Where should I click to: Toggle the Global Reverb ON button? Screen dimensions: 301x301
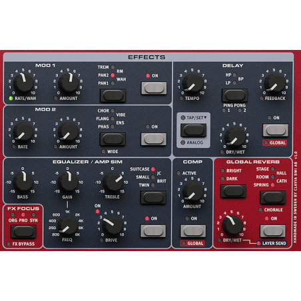pos(273,231)
